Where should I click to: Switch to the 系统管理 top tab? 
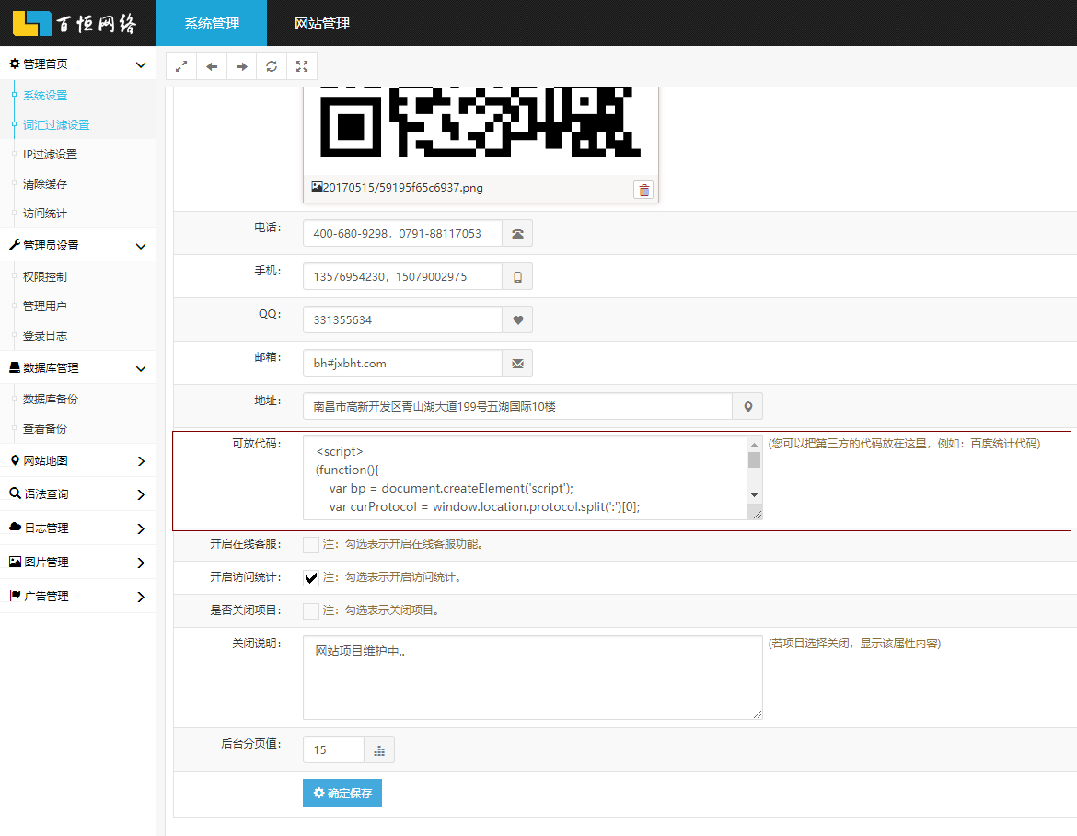click(212, 23)
